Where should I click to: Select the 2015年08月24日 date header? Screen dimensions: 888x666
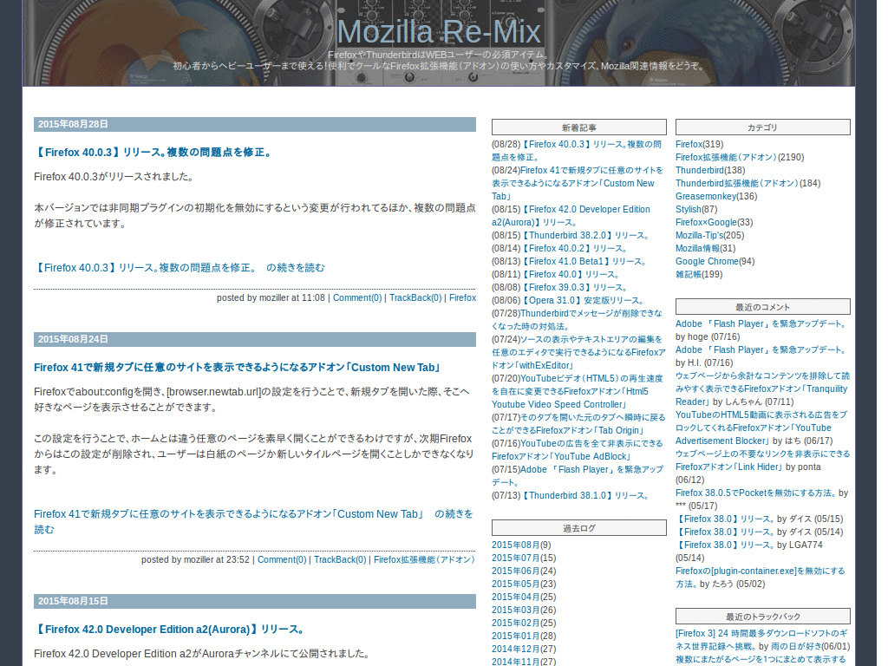[255, 339]
